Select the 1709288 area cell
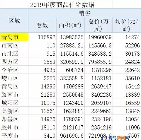This screenshot has height=140, width=141. [70, 86]
